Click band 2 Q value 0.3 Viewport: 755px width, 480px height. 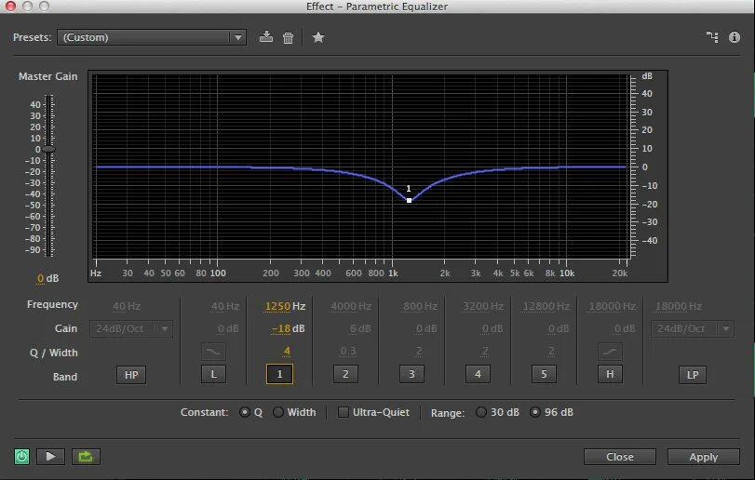click(348, 351)
